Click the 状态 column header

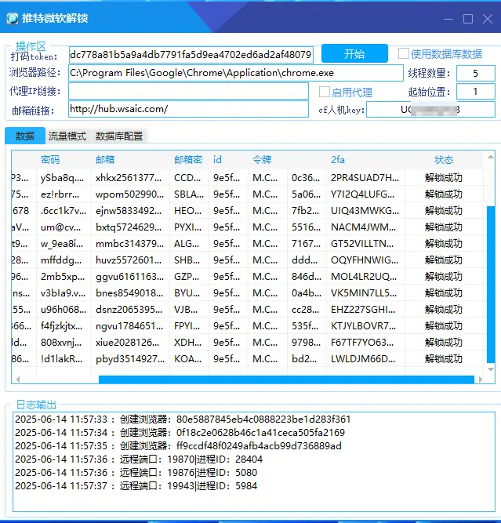tap(444, 159)
